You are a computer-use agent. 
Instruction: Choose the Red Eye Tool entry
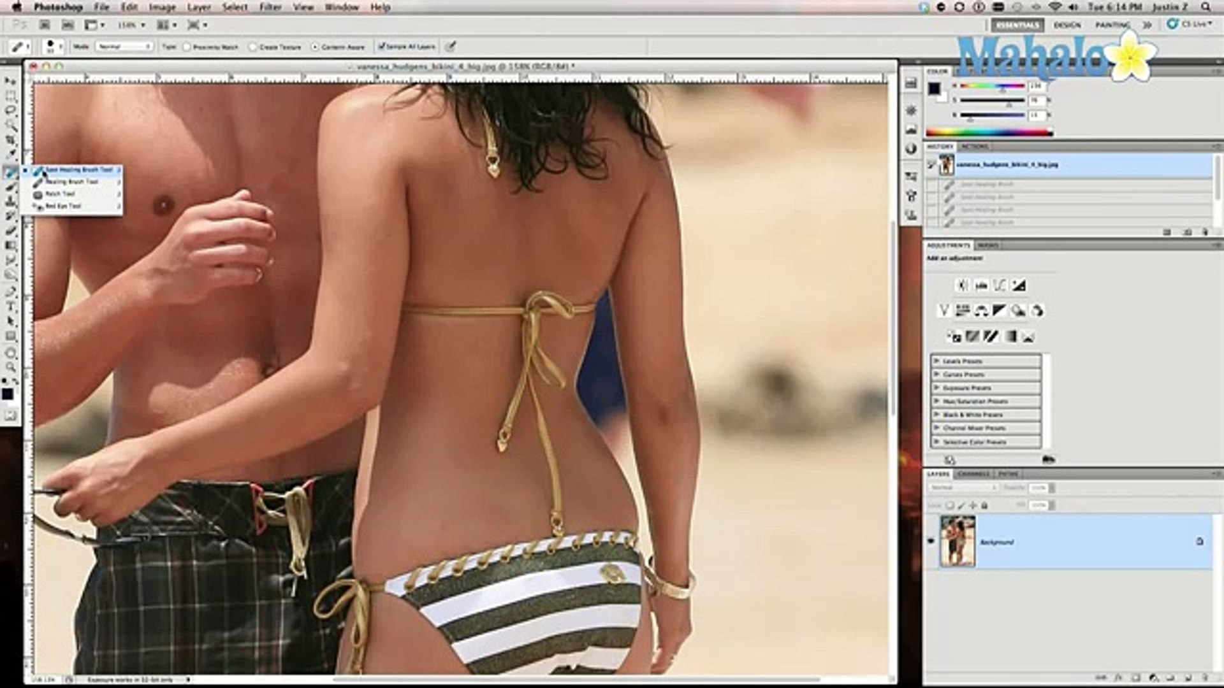[63, 206]
